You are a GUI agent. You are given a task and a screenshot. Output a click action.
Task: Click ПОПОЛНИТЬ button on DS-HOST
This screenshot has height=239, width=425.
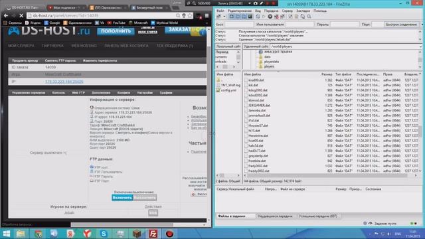(116, 31)
